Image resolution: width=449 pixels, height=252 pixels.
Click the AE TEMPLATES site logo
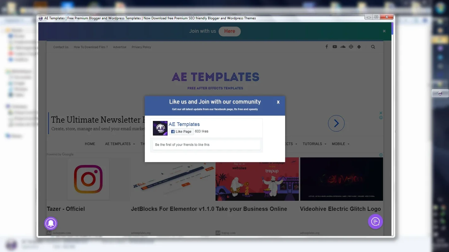pos(215,77)
